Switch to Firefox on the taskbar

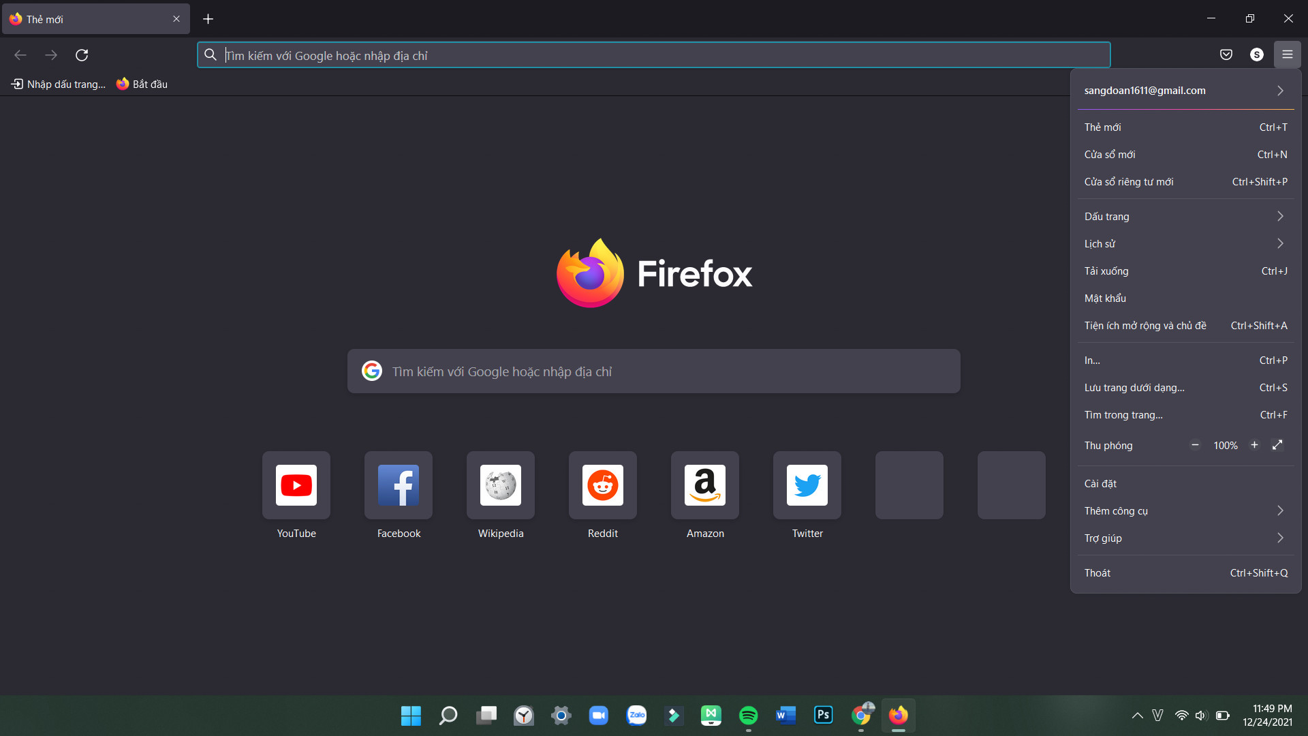[899, 716]
